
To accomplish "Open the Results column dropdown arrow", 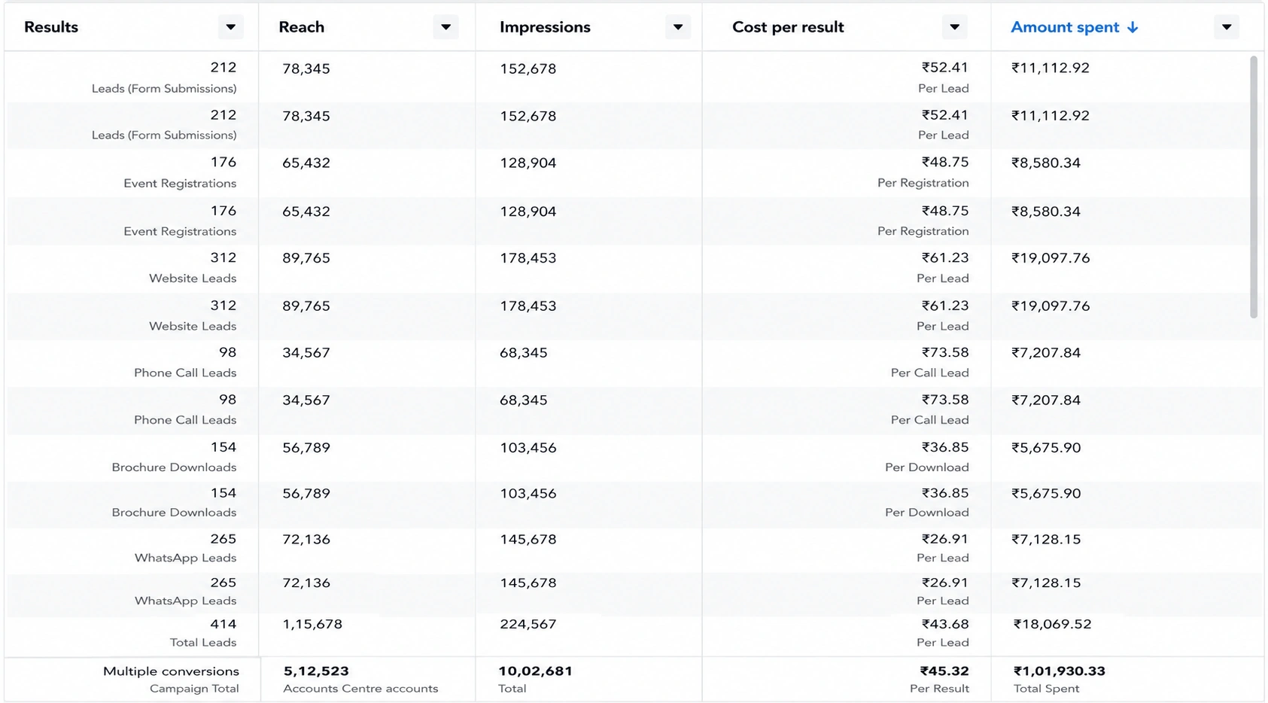I will pos(231,27).
